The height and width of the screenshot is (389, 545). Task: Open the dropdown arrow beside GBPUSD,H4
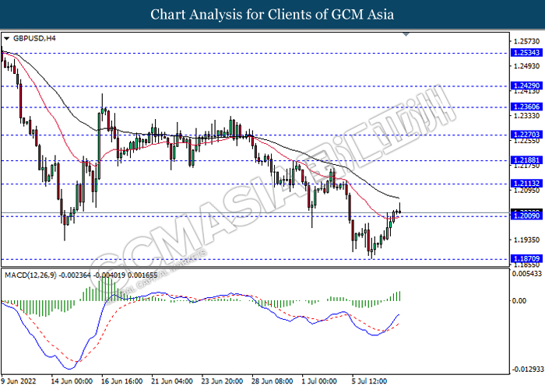point(6,39)
